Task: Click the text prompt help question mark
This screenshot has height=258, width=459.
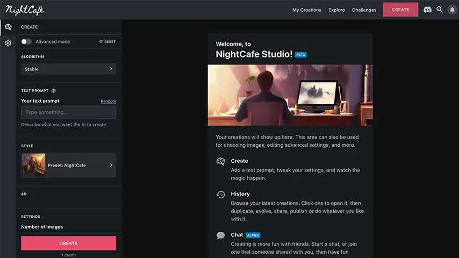Action: [54, 91]
